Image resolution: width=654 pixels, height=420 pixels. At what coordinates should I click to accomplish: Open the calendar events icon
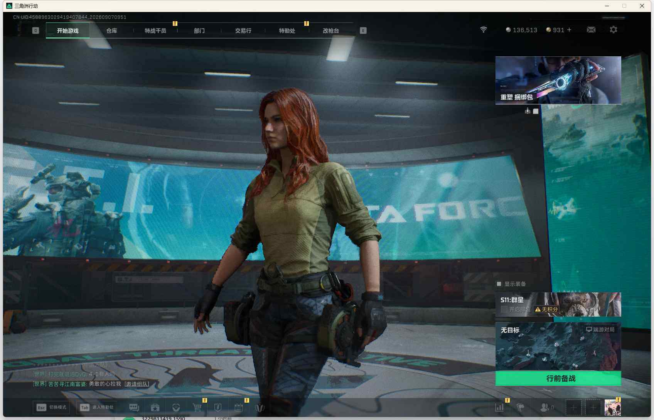coord(239,407)
